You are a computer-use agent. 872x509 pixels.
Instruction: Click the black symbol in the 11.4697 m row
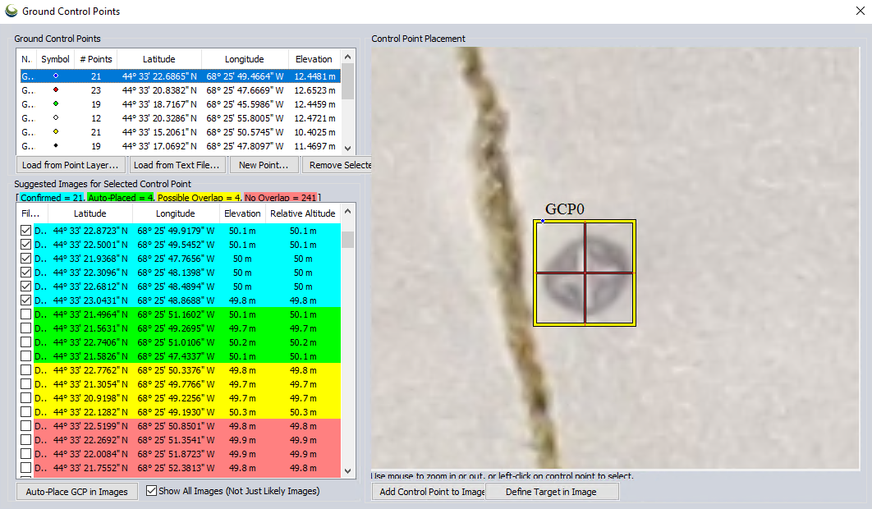[56, 146]
